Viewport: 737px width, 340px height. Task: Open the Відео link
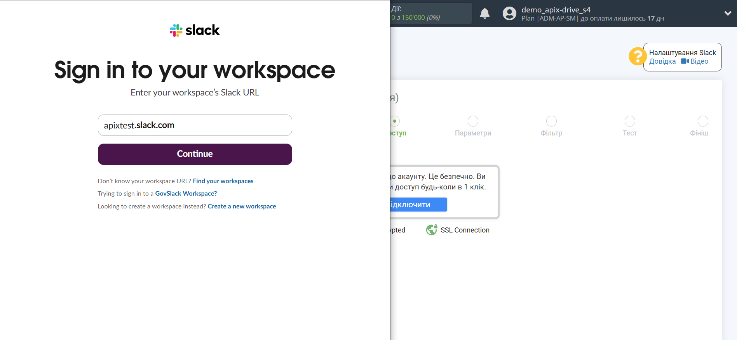point(699,61)
